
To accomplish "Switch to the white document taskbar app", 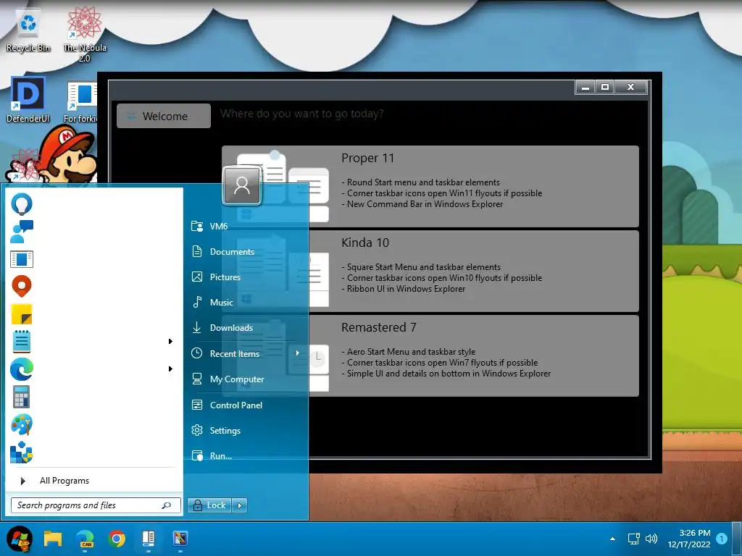I will point(149,539).
